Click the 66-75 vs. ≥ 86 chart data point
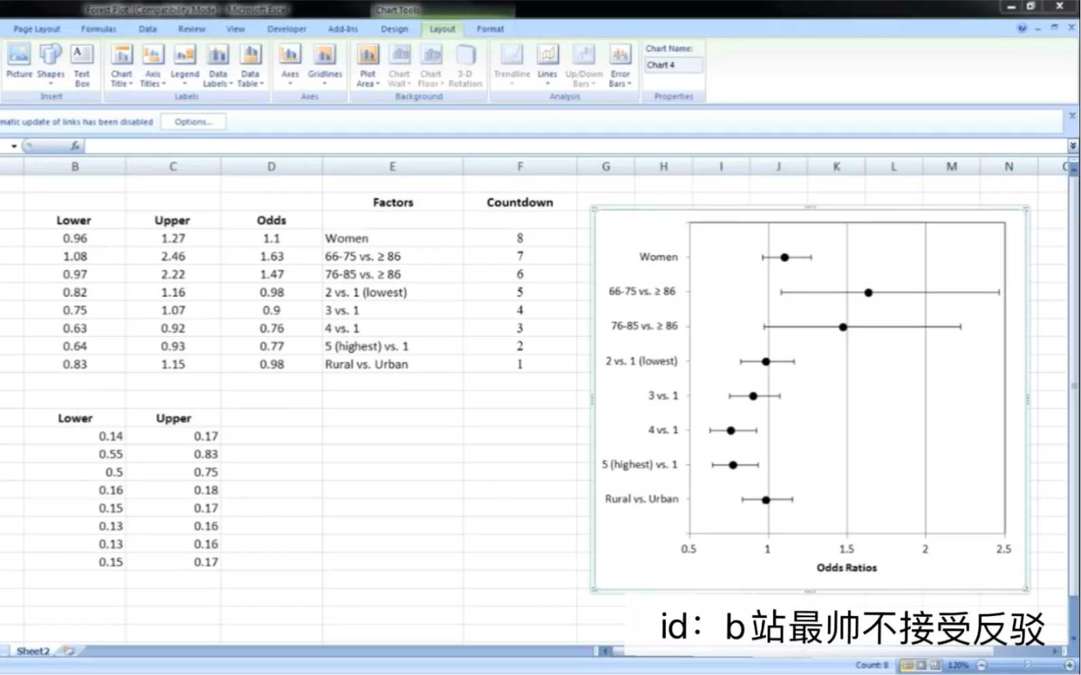 pos(868,292)
